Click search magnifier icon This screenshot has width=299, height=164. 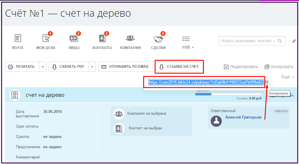pos(280,41)
